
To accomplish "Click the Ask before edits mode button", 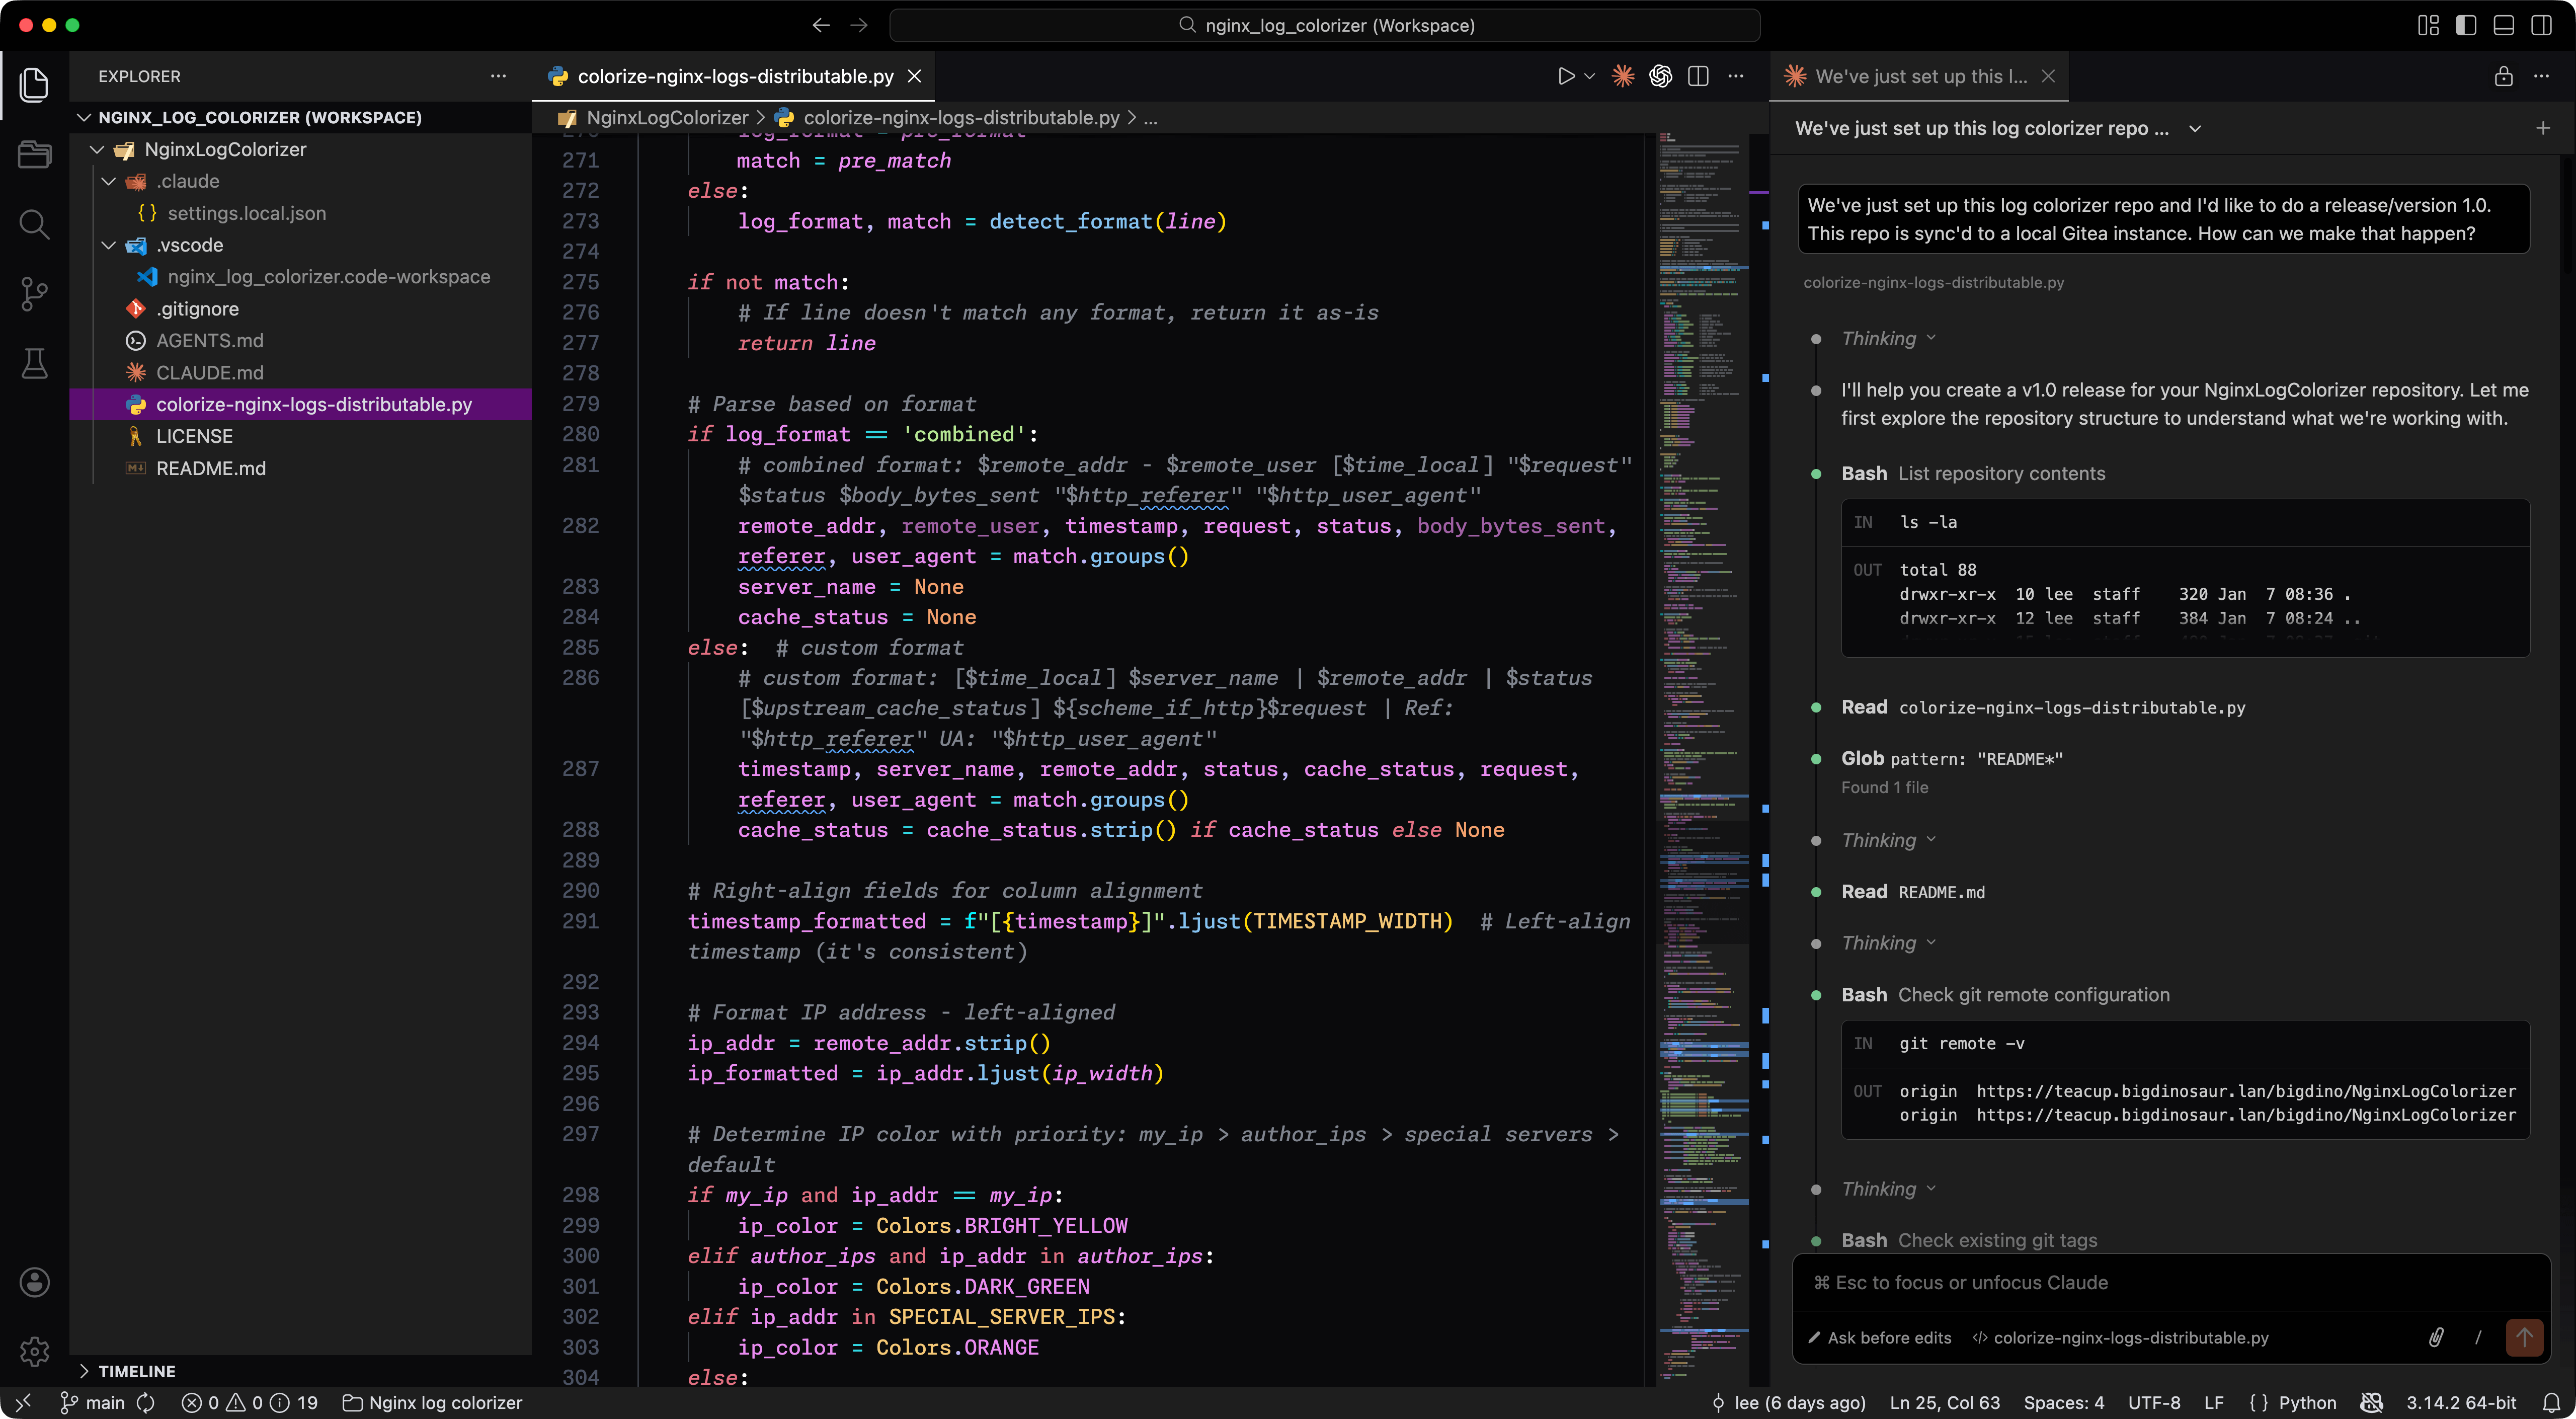I will (x=1880, y=1337).
